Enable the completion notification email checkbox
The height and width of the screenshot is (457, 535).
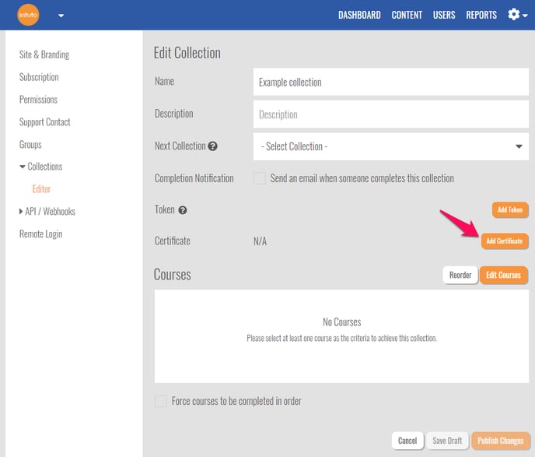click(260, 178)
